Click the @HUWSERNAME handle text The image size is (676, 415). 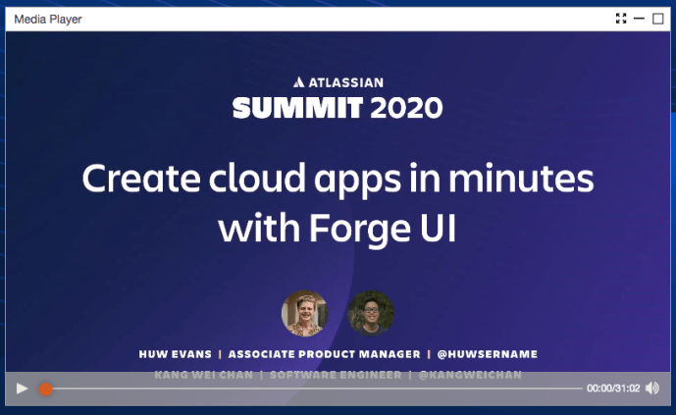pyautogui.click(x=490, y=354)
